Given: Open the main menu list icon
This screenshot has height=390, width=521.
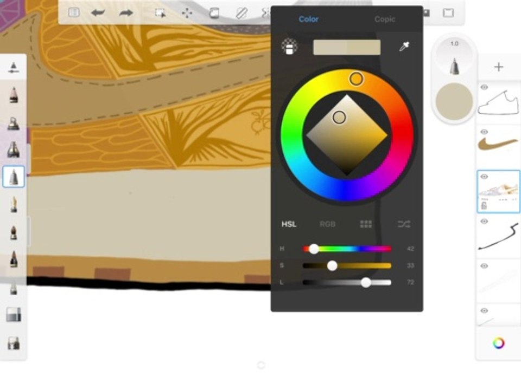Looking at the screenshot, I should 74,12.
